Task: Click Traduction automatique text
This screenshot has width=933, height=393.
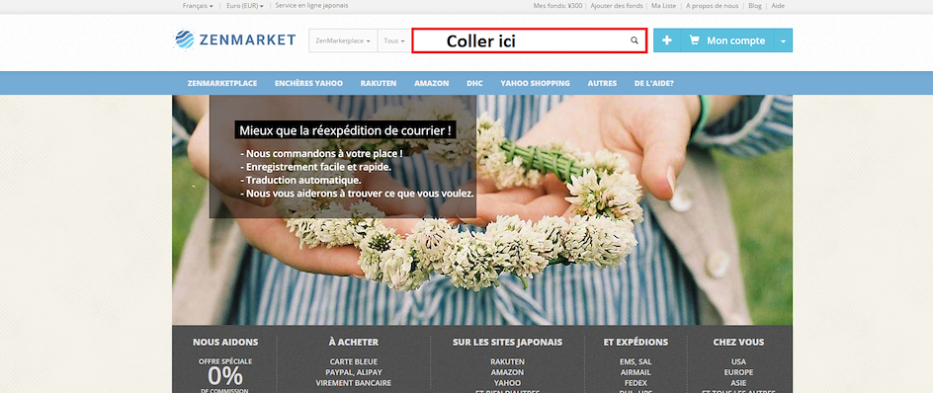Action: point(300,180)
